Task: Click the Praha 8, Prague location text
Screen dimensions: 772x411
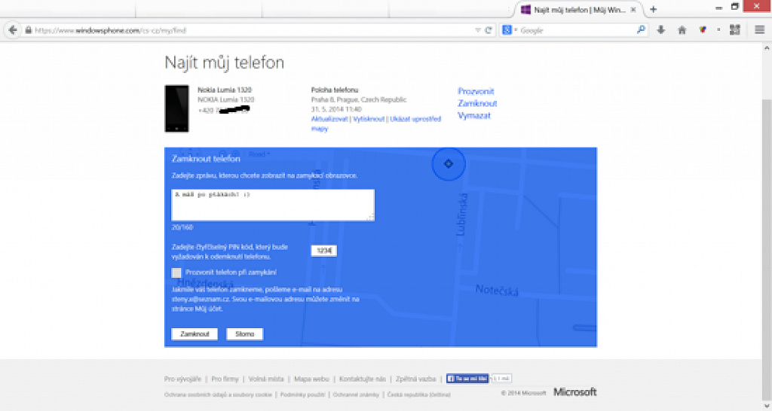Action: pos(358,100)
